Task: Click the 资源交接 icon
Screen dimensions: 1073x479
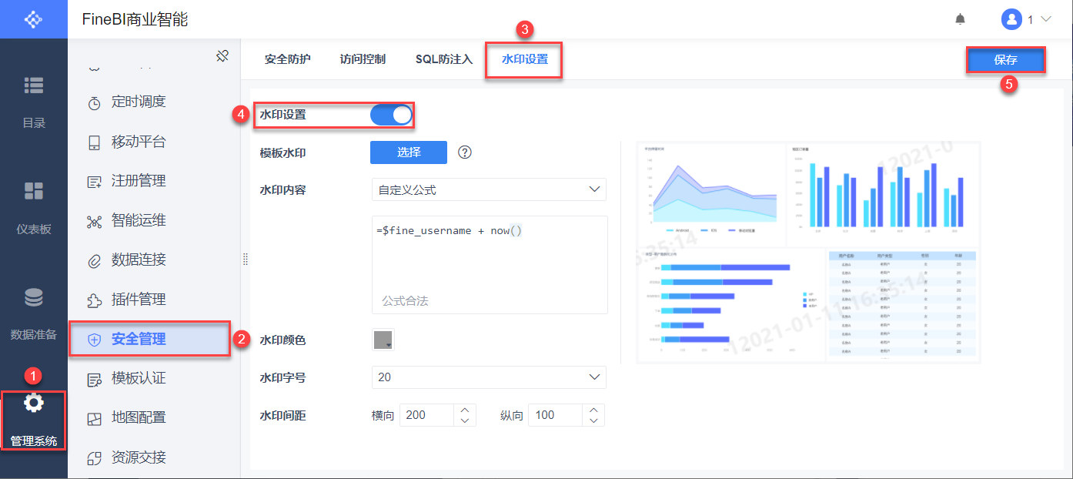Action: tap(95, 458)
